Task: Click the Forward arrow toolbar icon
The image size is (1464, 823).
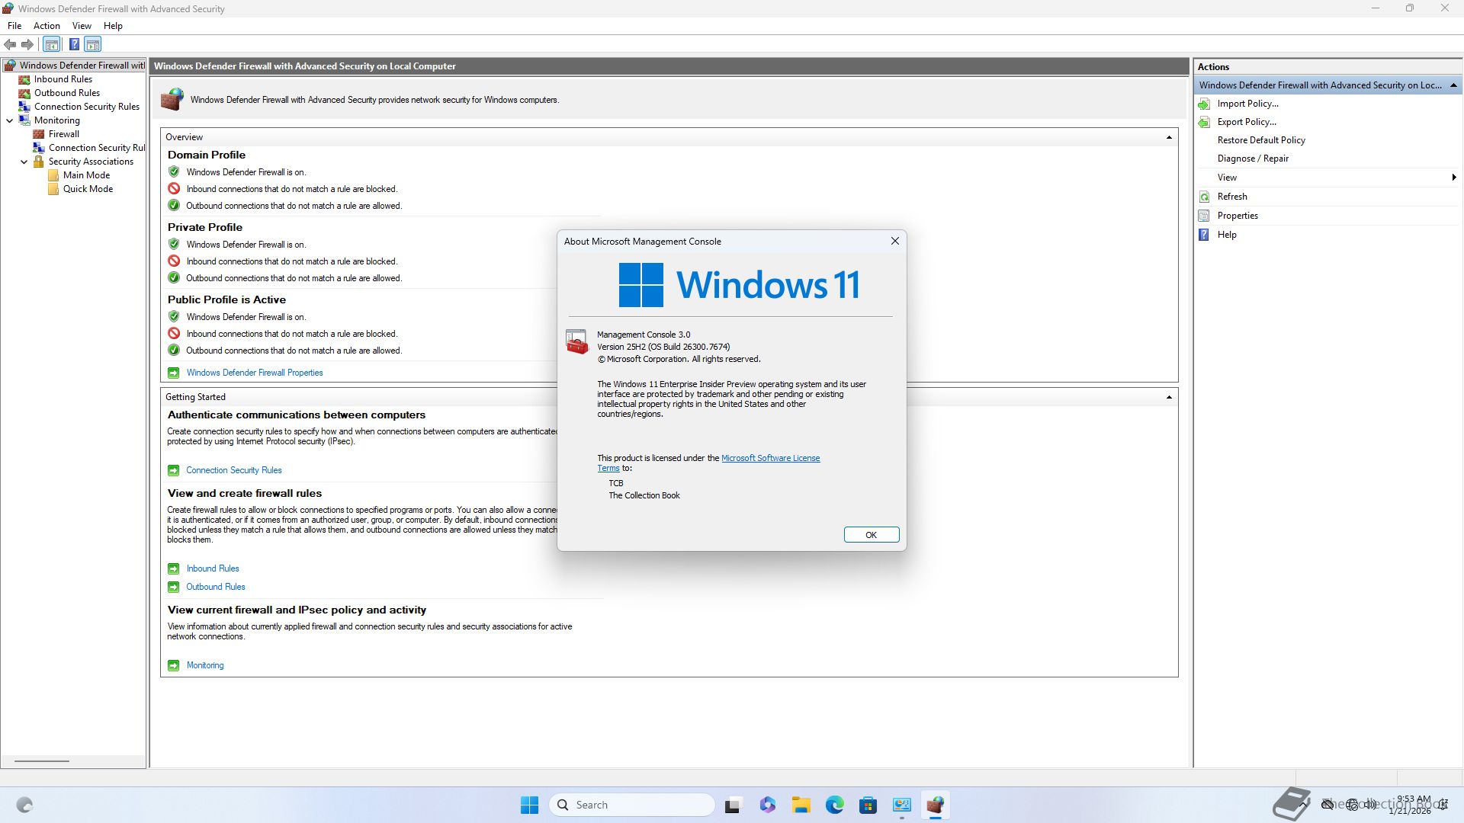Action: pos(27,44)
